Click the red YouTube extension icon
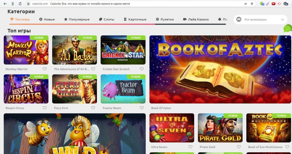Viewport: 292px width, 154px height. coord(273,3)
